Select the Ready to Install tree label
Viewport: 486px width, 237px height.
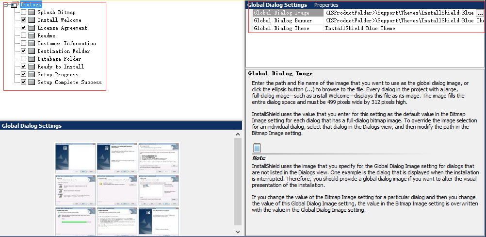coord(61,67)
